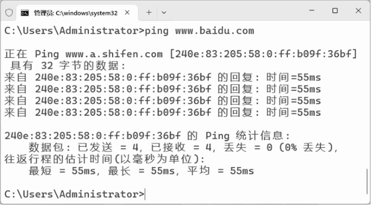Click the cmd icon on the tab
The image size is (371, 205).
[x=25, y=13]
